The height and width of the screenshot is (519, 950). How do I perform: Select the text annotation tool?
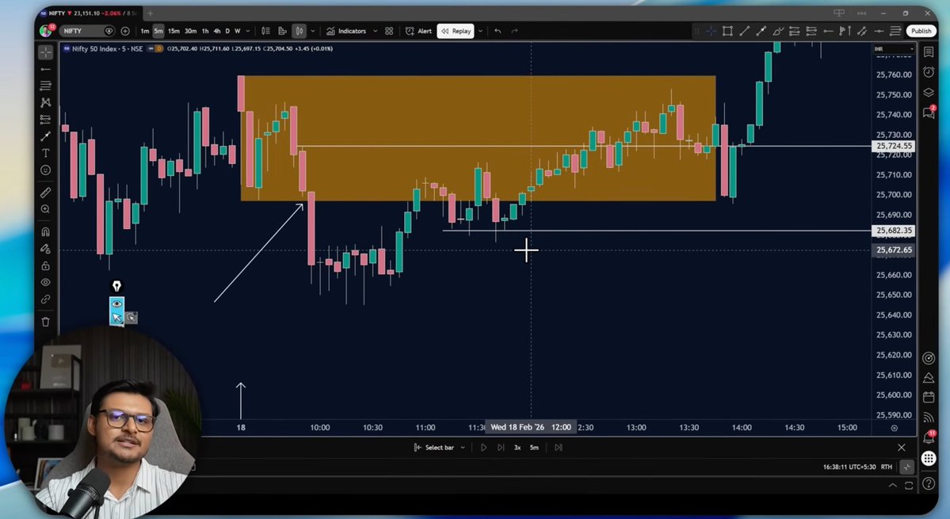(45, 153)
